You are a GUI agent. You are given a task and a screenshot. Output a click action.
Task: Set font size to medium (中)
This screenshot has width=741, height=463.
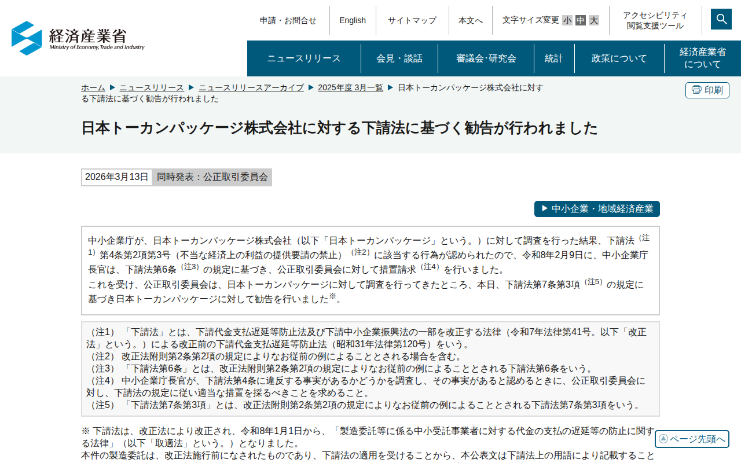[x=581, y=20]
